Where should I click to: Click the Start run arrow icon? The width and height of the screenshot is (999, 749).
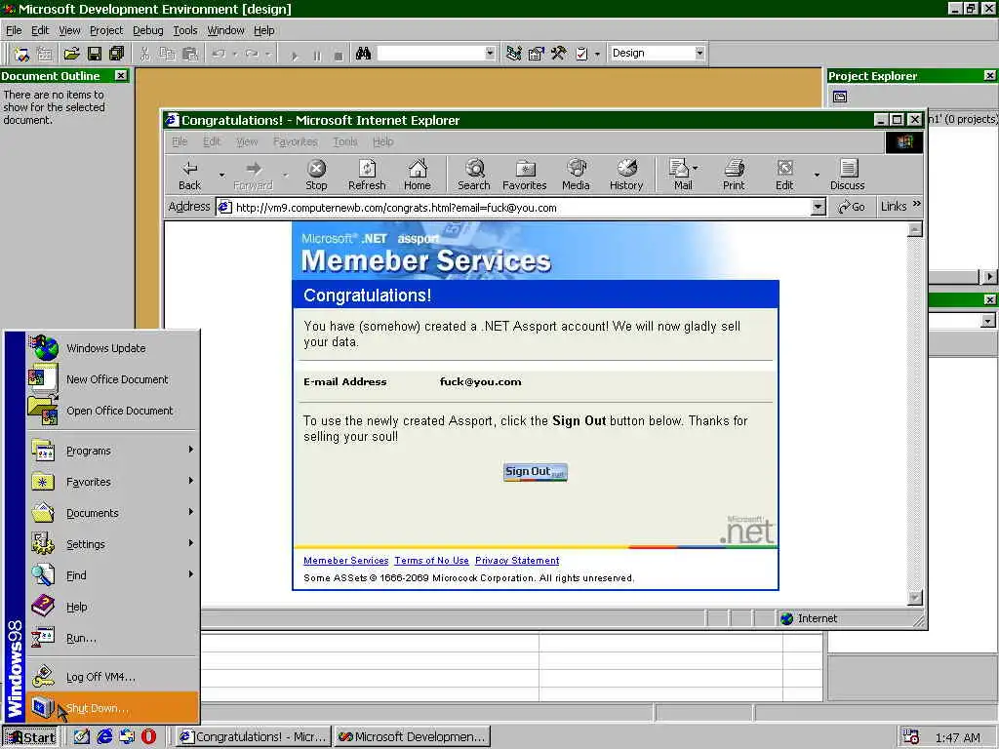pyautogui.click(x=295, y=56)
